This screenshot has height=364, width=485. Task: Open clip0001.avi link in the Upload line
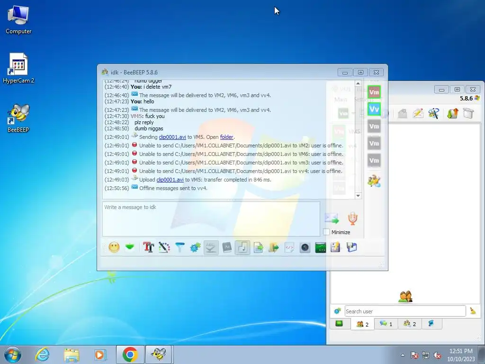pyautogui.click(x=170, y=180)
